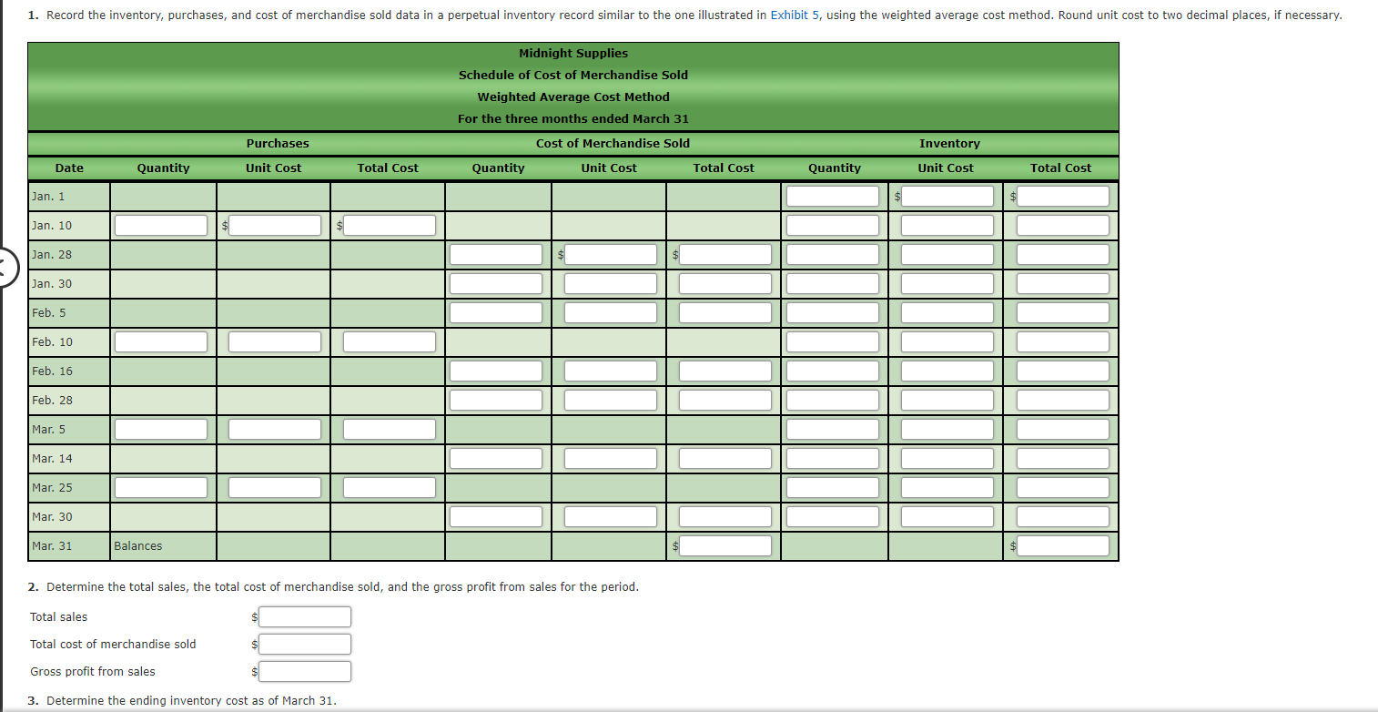Click Jan. 28 Cost of Merchandise Sold Quantity field
Viewport: 1378px width, 712px height.
496,254
